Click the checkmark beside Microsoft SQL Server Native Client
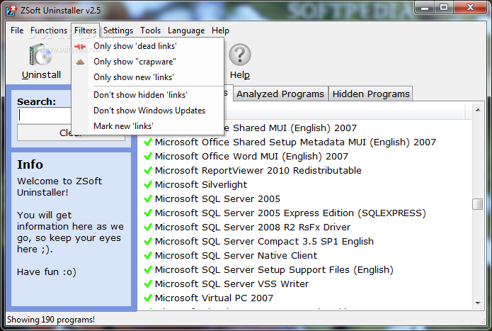 click(x=148, y=256)
